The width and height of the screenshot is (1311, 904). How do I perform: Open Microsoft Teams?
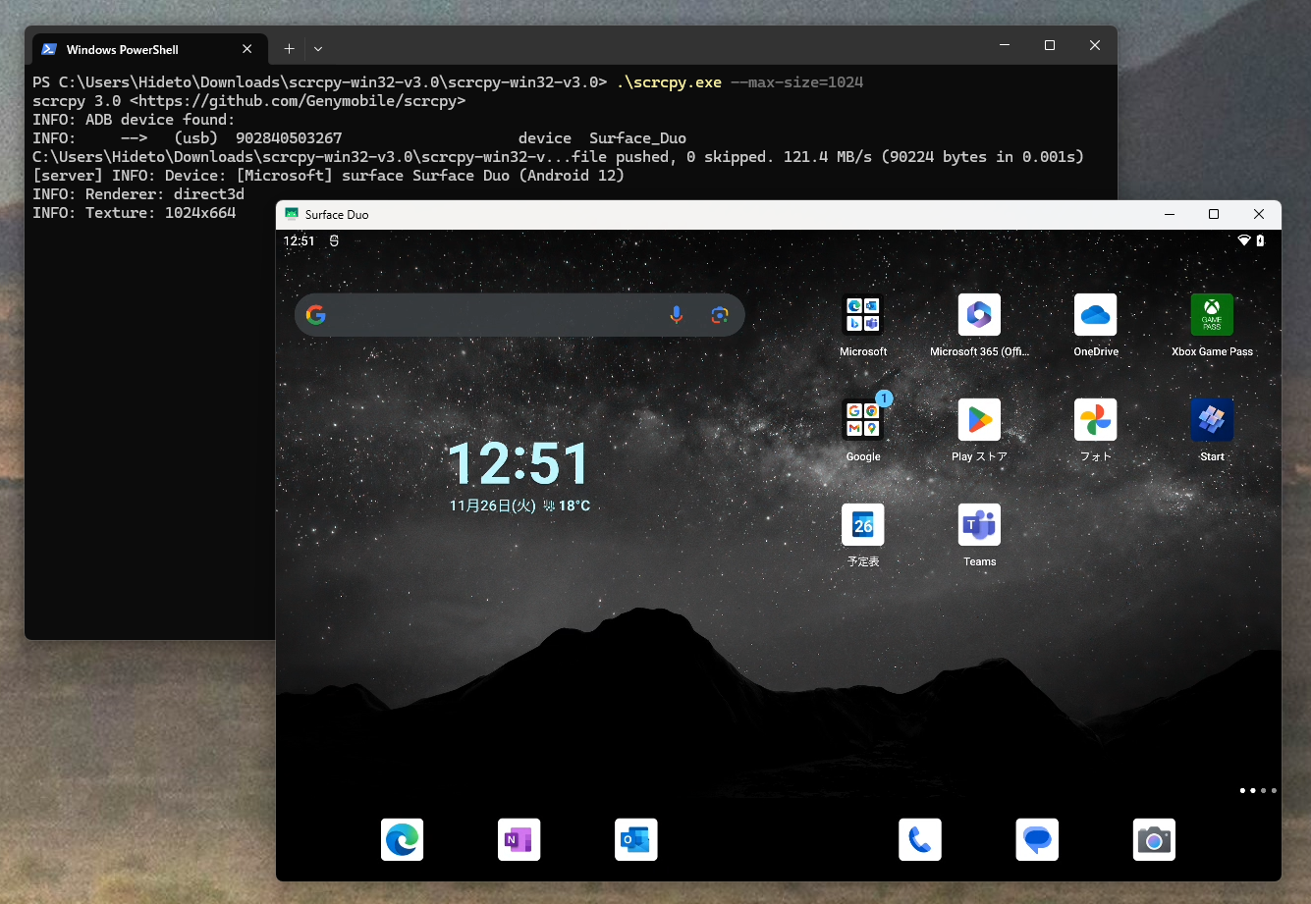979,524
